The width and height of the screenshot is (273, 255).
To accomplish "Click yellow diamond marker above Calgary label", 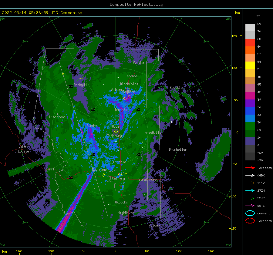I will pyautogui.click(x=120, y=175).
